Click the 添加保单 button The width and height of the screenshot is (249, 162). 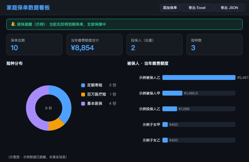pyautogui.click(x=170, y=8)
